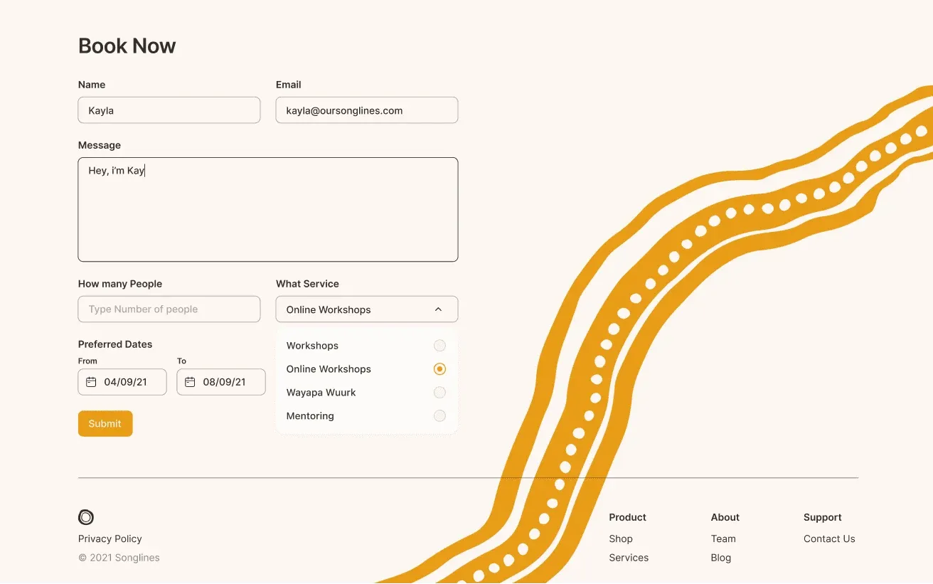This screenshot has width=933, height=584.
Task: Click the "Preferred Dates" label
Action: (x=115, y=344)
